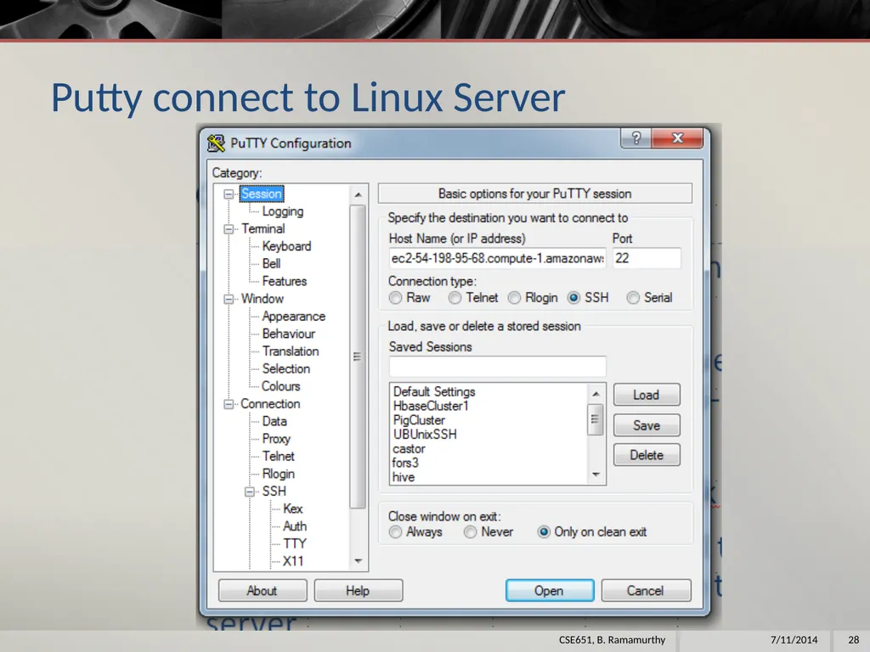
Task: Collapse the SSH tree node
Action: 250,492
